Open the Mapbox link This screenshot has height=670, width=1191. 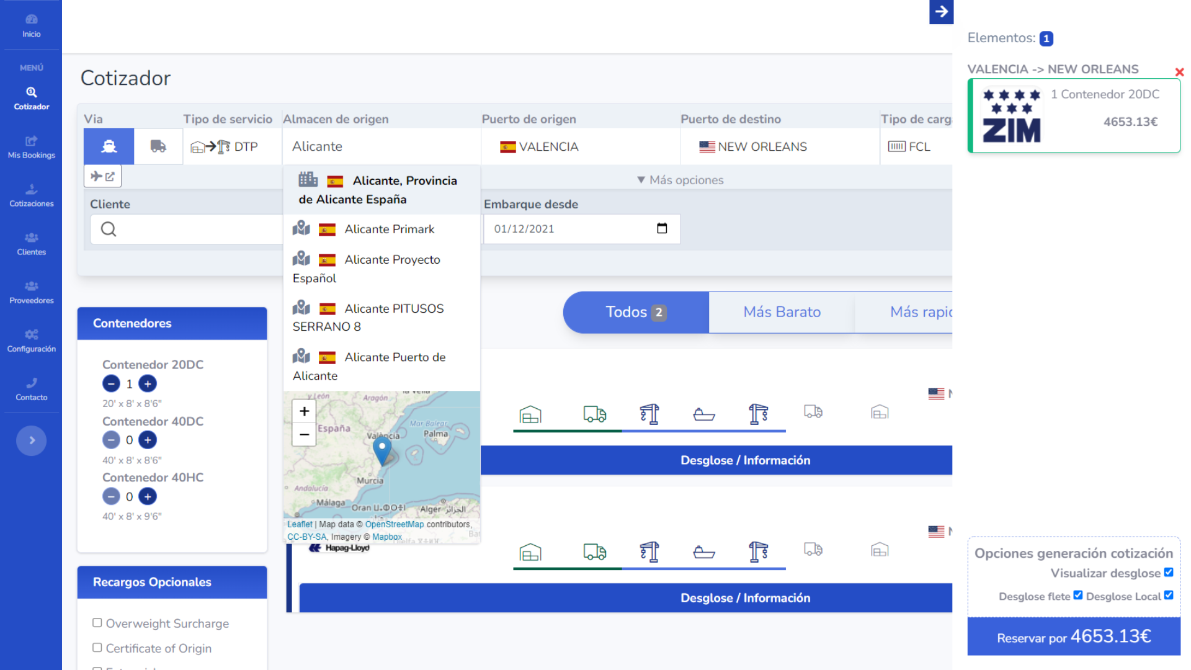(x=387, y=537)
